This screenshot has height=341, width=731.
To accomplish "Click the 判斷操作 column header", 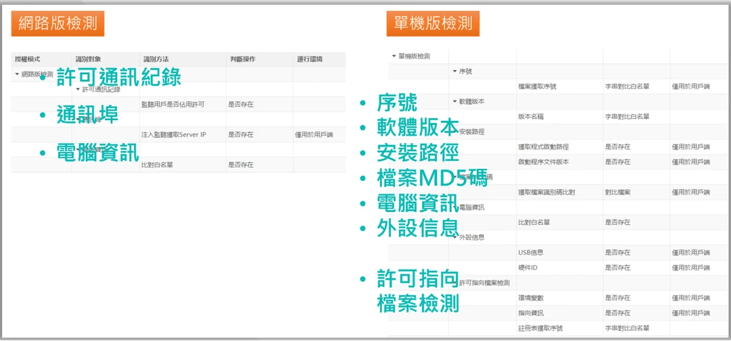I will coord(242,59).
